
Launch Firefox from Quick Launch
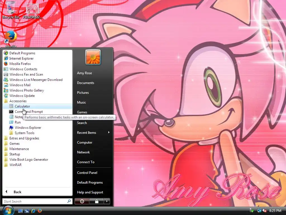click(x=40, y=211)
